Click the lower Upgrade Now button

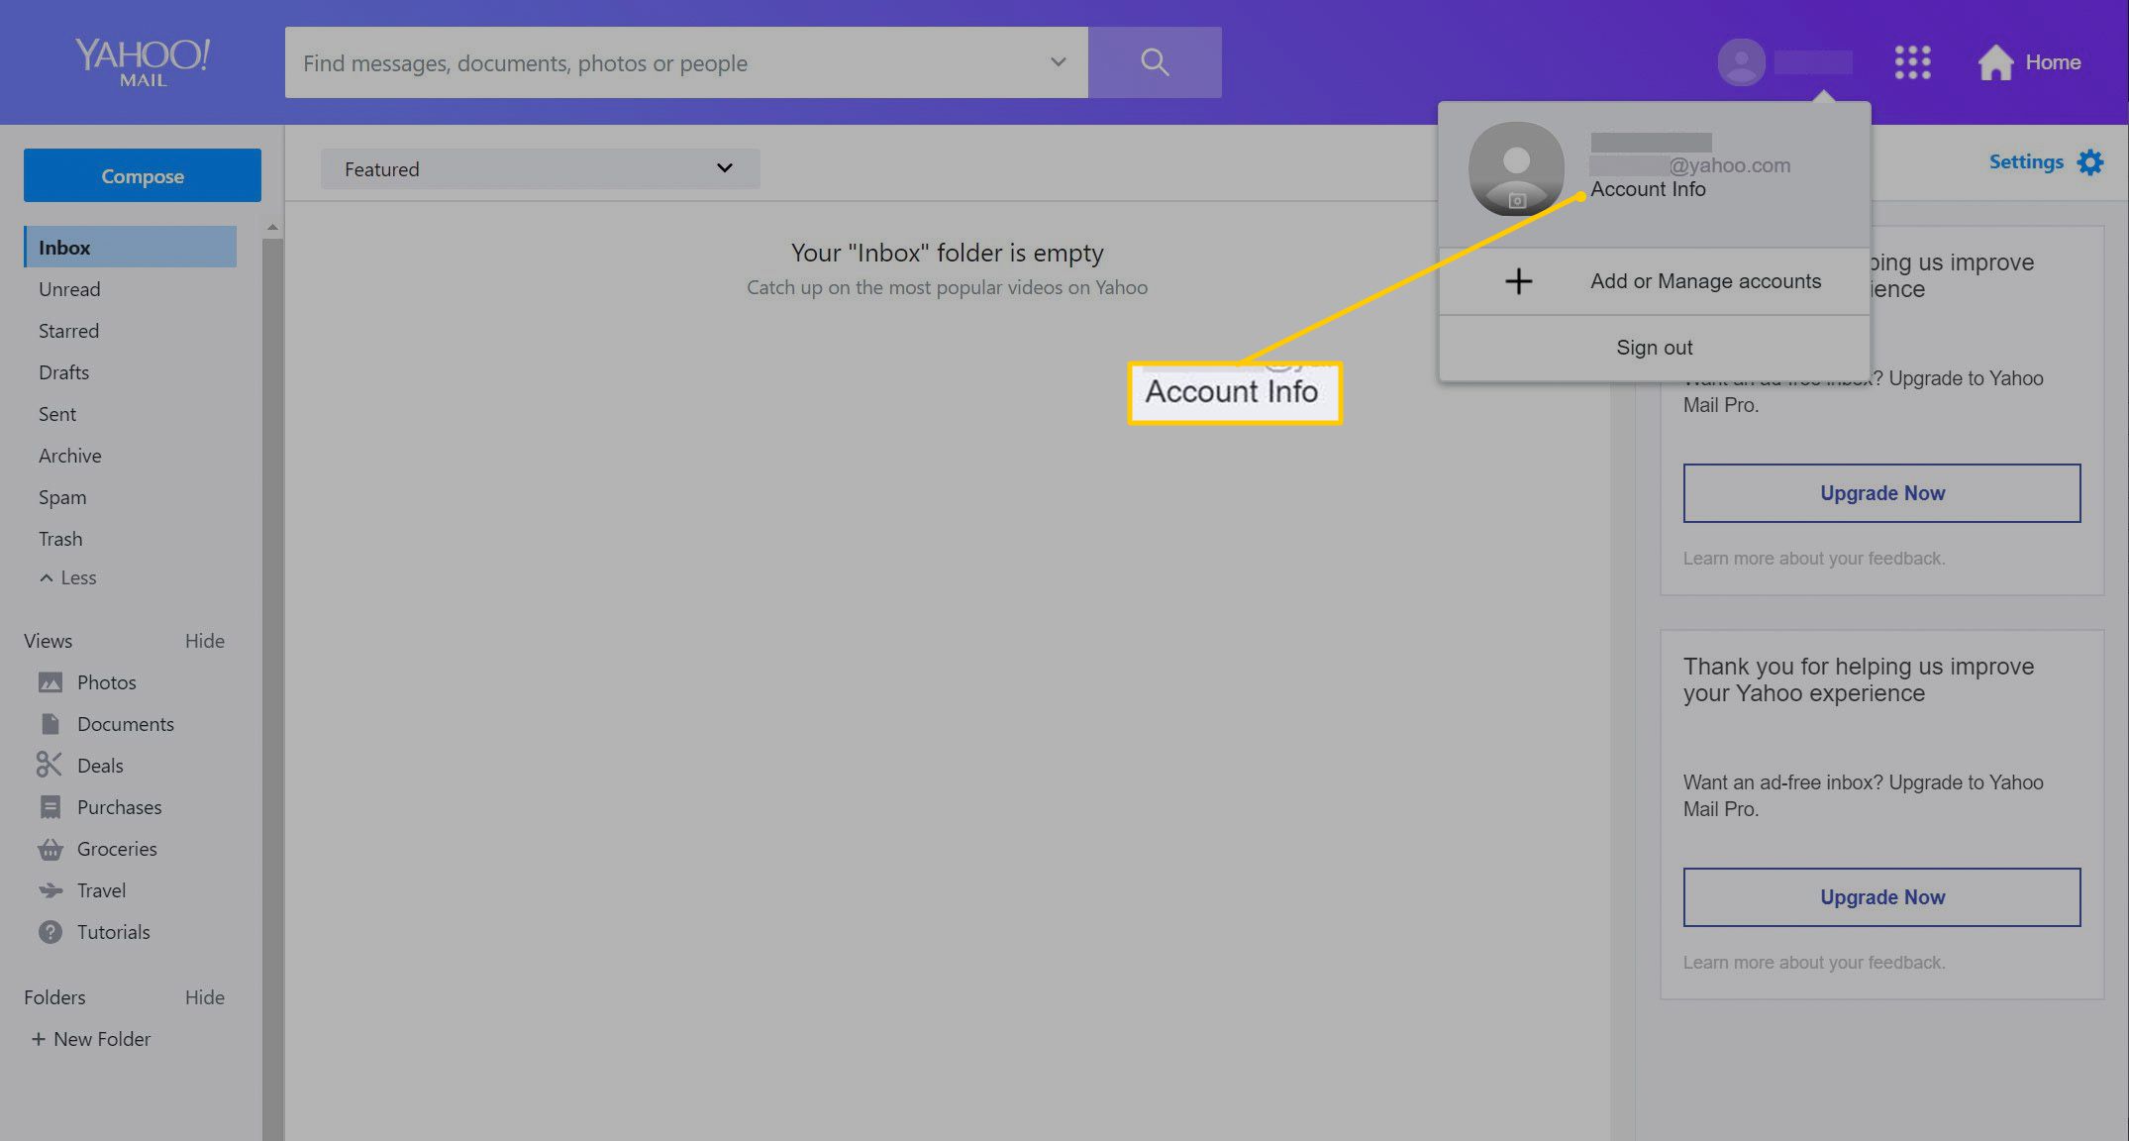1881,897
